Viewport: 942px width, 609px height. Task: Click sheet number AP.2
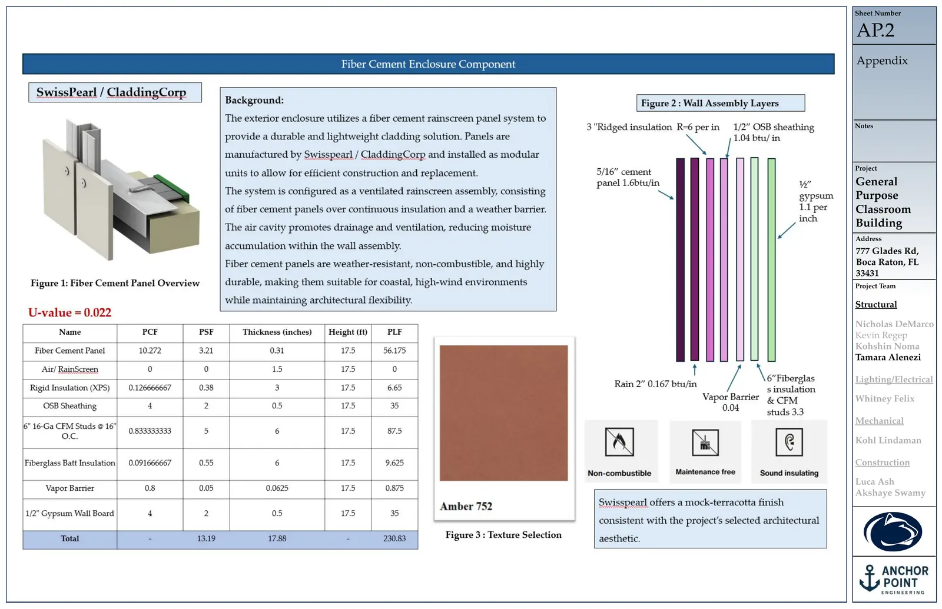click(875, 30)
